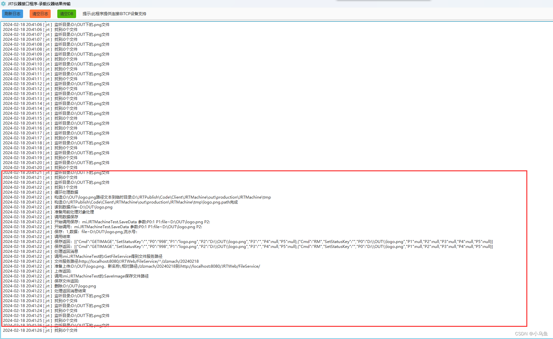Screen dimensions: 553x339
Task: Select the log line 构造:D:\OUT\logo.png路径文本到临时目录
Action: click(x=137, y=197)
